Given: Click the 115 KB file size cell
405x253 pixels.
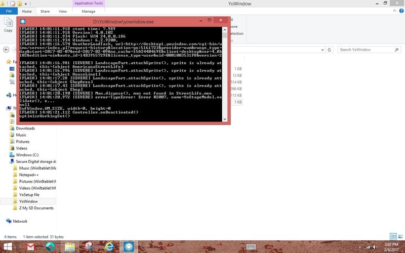Looking at the screenshot, I should (236, 95).
